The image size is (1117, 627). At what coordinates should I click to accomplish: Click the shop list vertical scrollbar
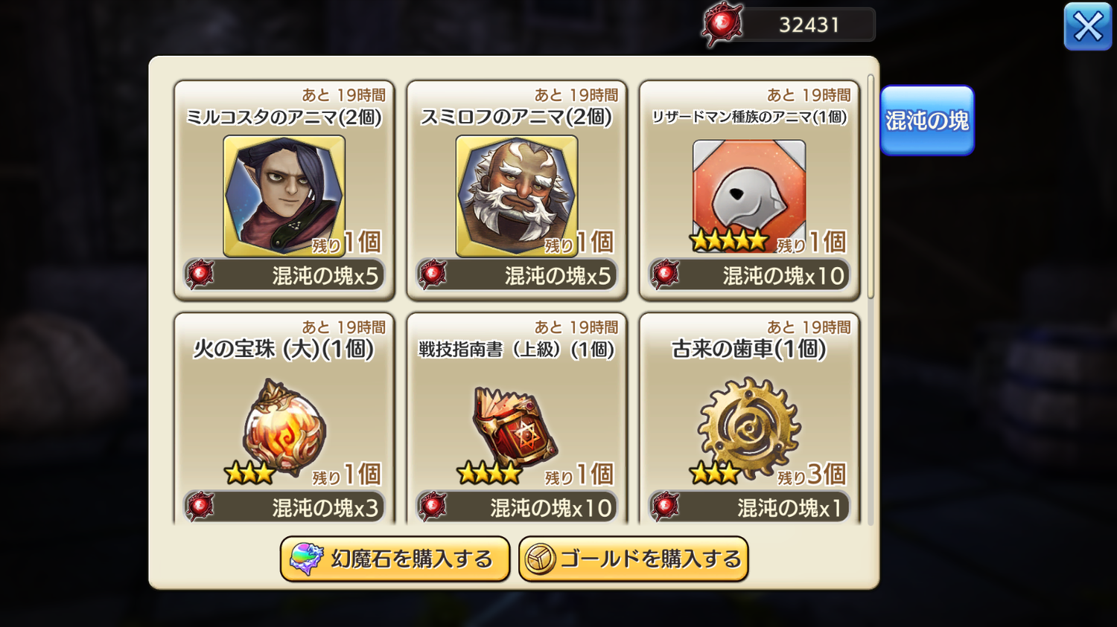(871, 186)
